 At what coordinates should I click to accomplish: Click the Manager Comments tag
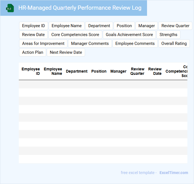(x=90, y=44)
